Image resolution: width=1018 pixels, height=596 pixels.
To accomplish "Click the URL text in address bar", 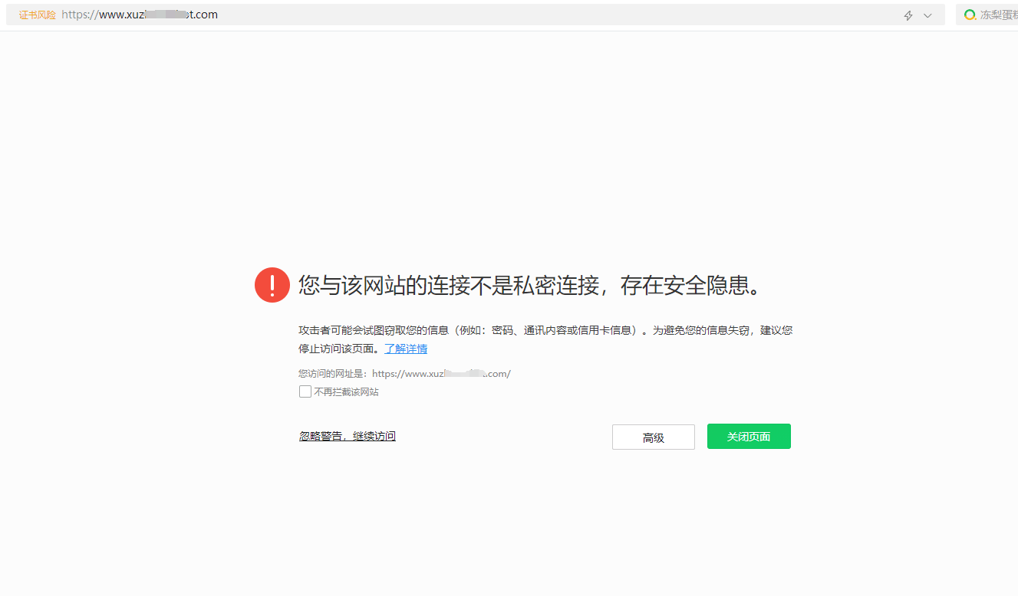I will [140, 15].
